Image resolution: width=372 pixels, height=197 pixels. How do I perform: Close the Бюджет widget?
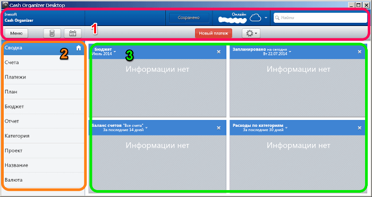[219, 52]
